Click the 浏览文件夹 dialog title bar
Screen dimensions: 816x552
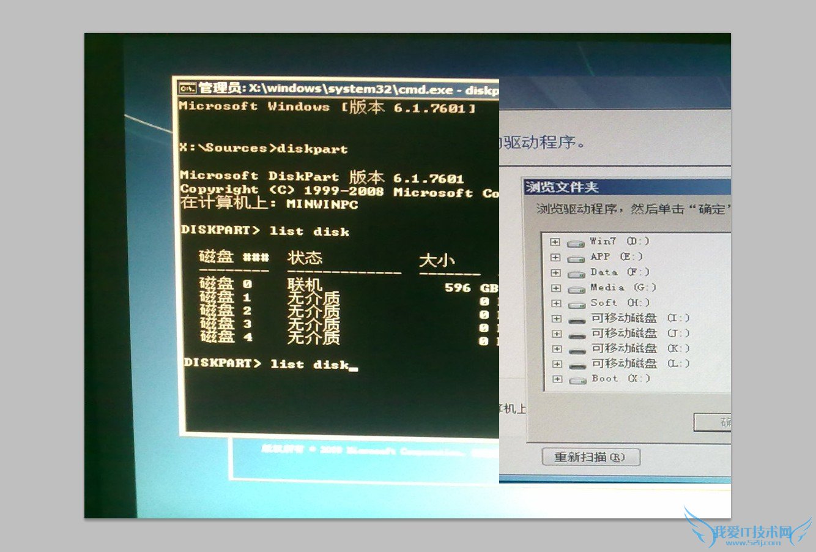pyautogui.click(x=627, y=187)
